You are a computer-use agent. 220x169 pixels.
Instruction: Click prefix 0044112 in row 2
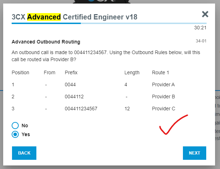pos(74,97)
